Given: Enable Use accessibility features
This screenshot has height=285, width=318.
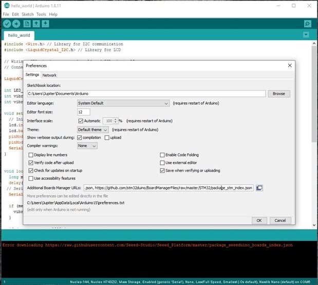Looking at the screenshot, I should pyautogui.click(x=31, y=178).
